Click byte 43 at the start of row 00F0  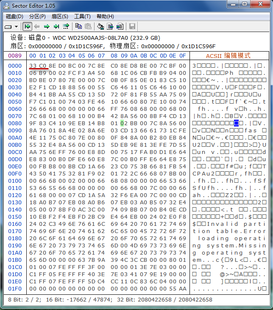coord(33,174)
